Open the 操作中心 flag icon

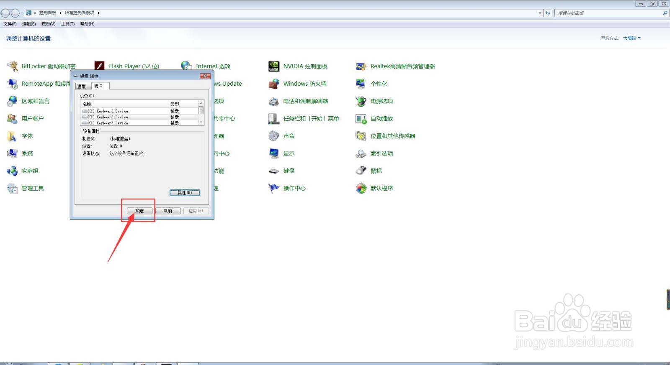[274, 189]
